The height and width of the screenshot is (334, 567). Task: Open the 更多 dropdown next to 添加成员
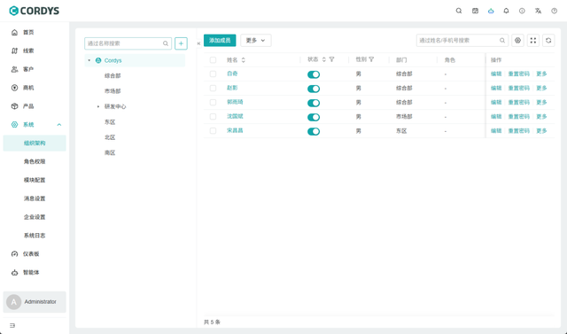tap(256, 41)
